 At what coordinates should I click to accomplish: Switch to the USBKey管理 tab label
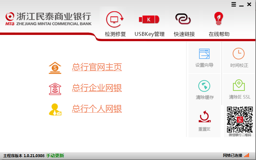click(149, 34)
